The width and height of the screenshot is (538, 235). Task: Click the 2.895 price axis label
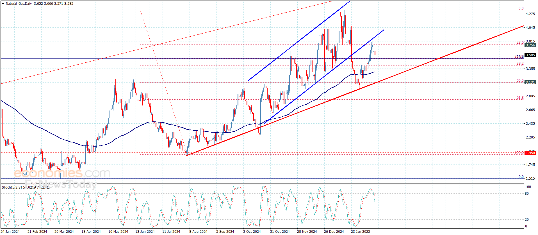[x=530, y=96]
